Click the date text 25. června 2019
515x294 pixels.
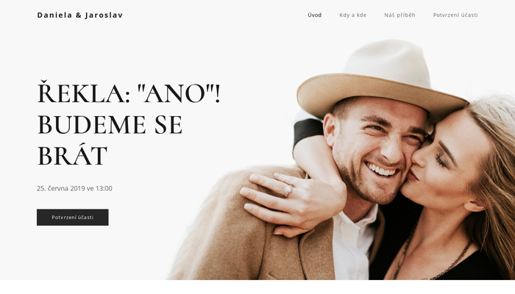pos(61,188)
